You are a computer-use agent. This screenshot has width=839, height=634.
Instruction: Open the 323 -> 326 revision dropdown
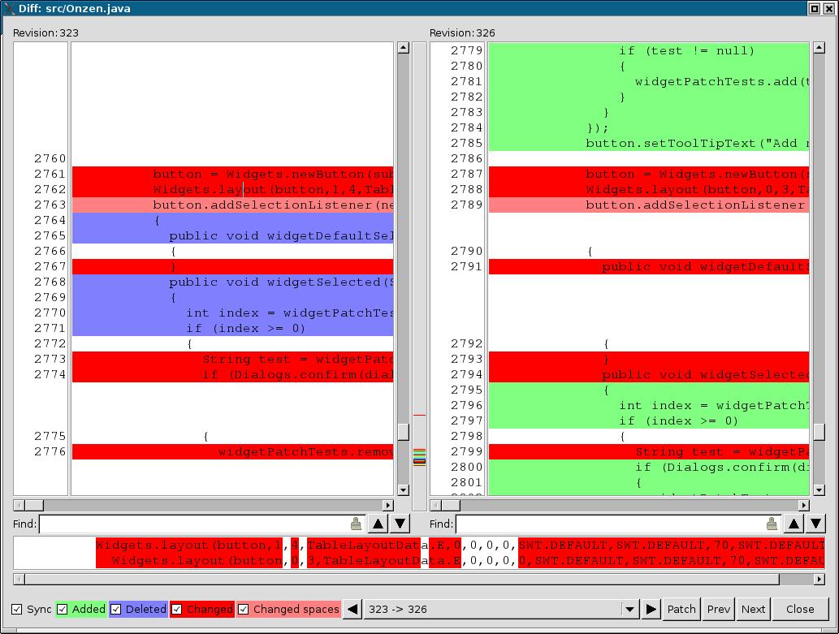[x=629, y=609]
